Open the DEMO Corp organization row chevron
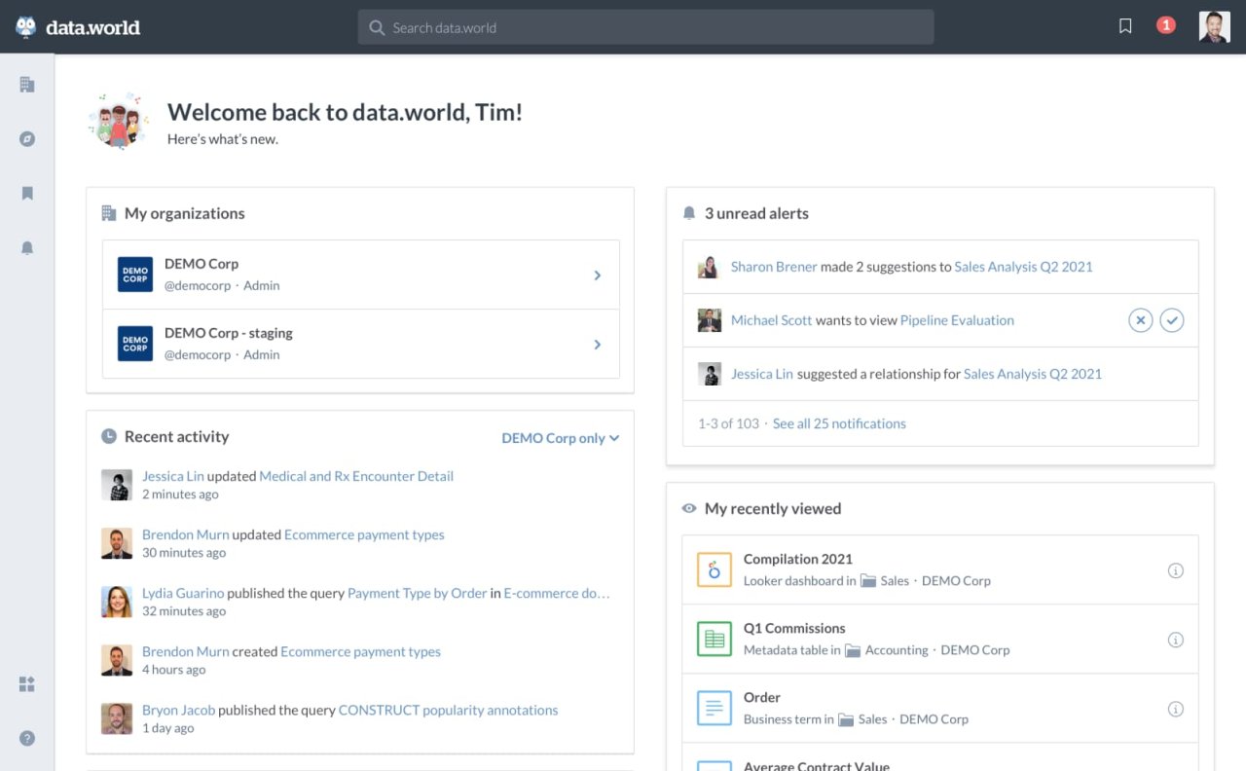The height and width of the screenshot is (771, 1246). 598,275
